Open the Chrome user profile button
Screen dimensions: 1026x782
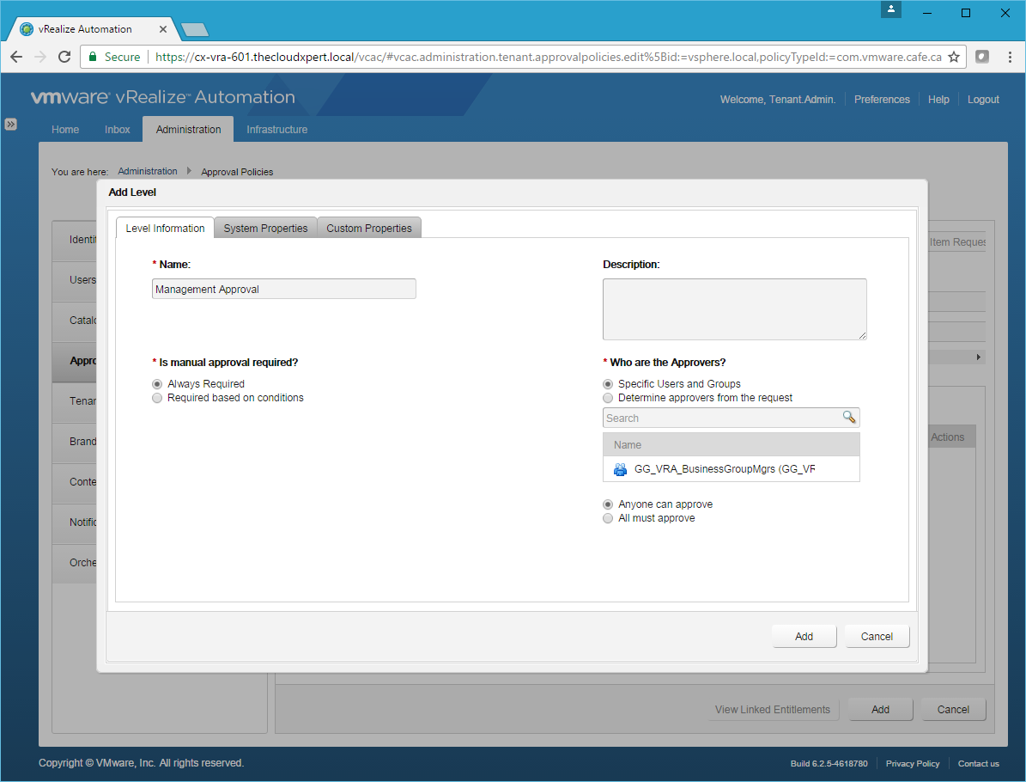pyautogui.click(x=891, y=10)
